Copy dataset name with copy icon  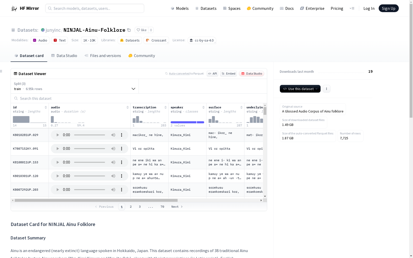point(129,30)
